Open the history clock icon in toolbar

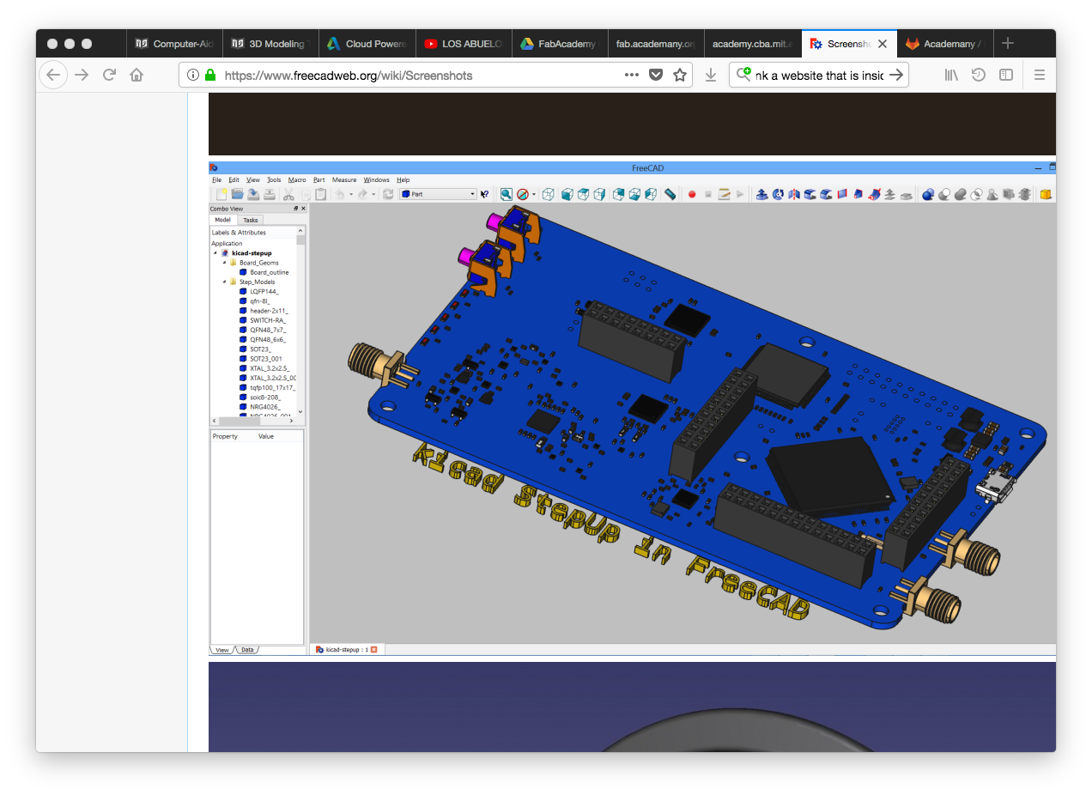click(978, 75)
